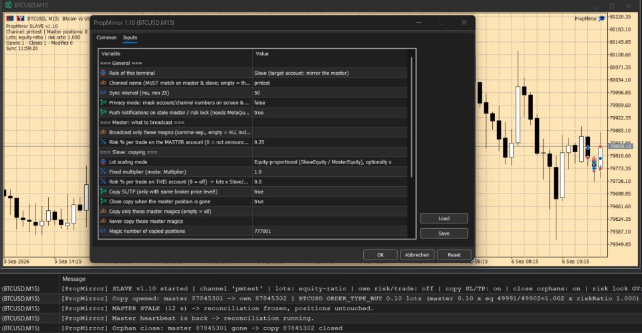The width and height of the screenshot is (642, 333).
Task: Click the 'PropMirror SLAVE v1.10' chart overlay text
Action: (32, 26)
